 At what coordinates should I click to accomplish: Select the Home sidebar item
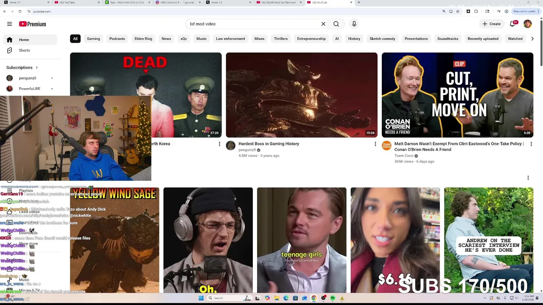[30, 40]
